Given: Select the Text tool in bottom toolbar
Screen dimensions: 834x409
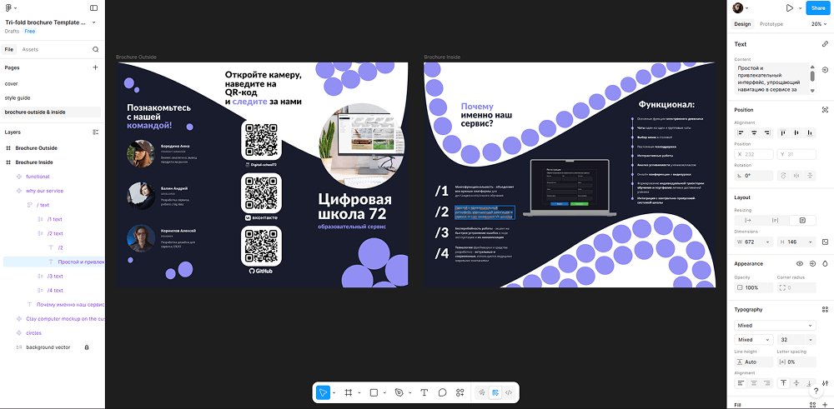Looking at the screenshot, I should click(424, 392).
